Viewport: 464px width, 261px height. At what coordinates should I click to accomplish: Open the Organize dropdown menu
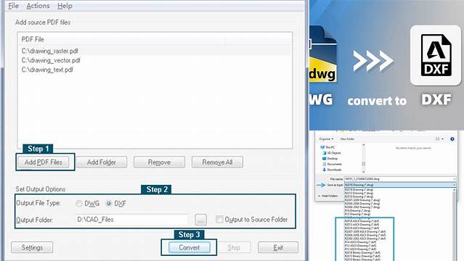coord(326,139)
